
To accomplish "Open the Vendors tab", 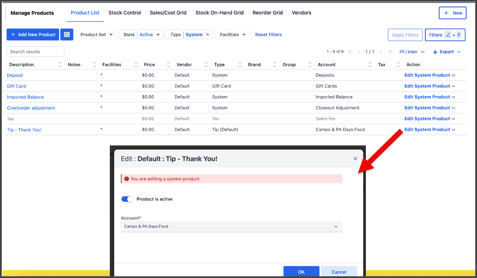I will pos(301,13).
